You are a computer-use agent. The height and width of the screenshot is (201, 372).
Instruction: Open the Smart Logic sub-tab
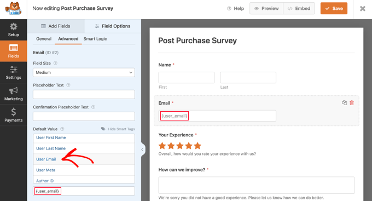(x=95, y=39)
